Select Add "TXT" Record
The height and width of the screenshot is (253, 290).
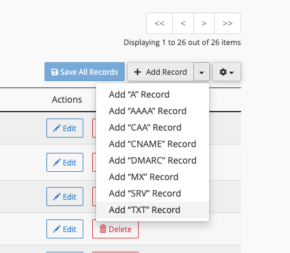pos(153,210)
